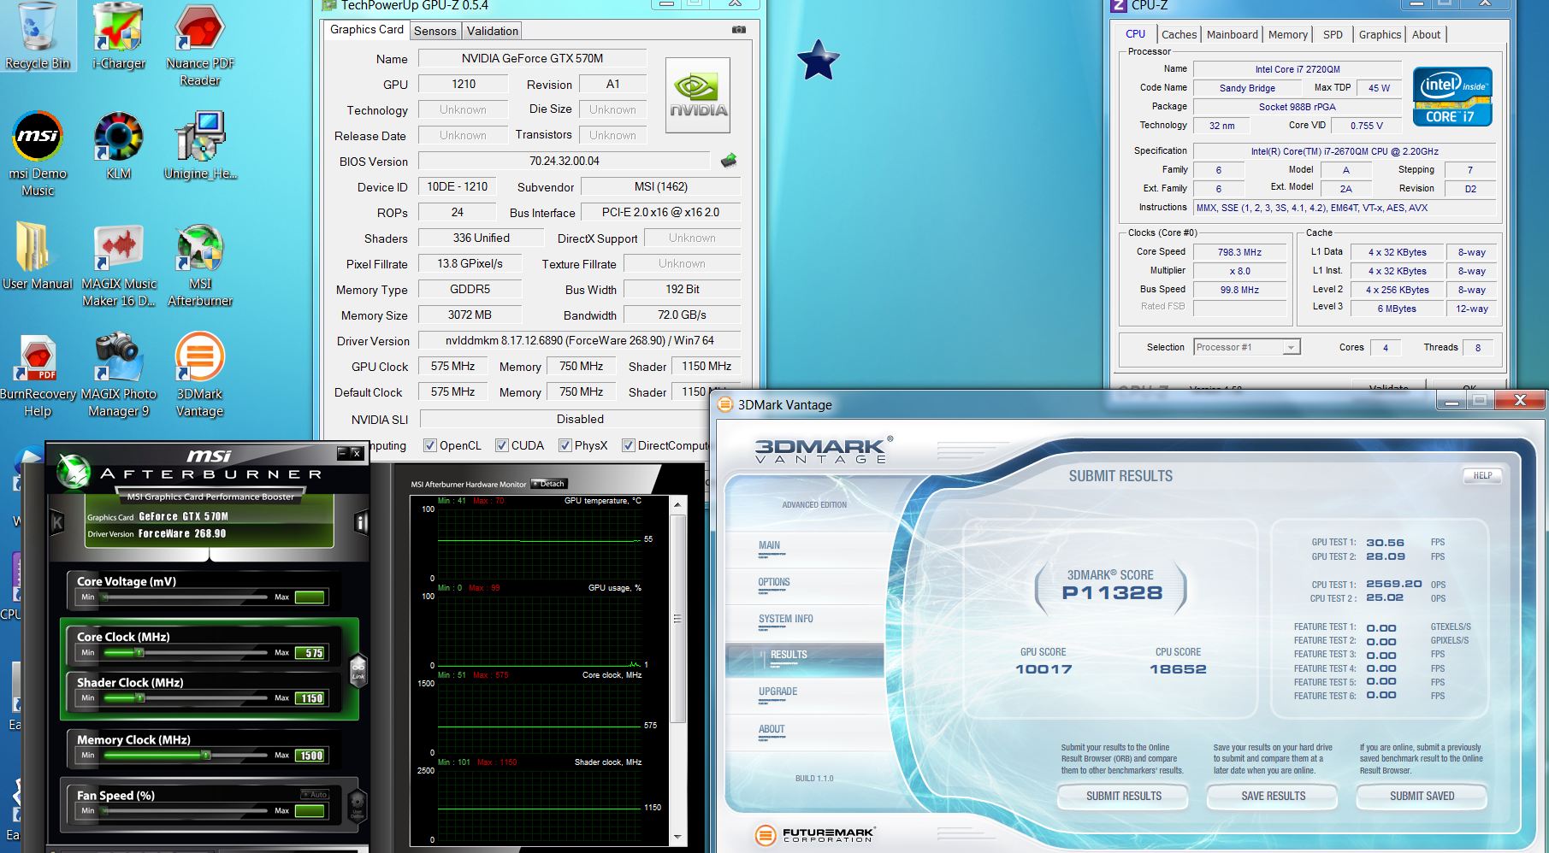Click the SUBMIT RESULTS button
Screen dimensions: 1549x853
coord(1123,796)
